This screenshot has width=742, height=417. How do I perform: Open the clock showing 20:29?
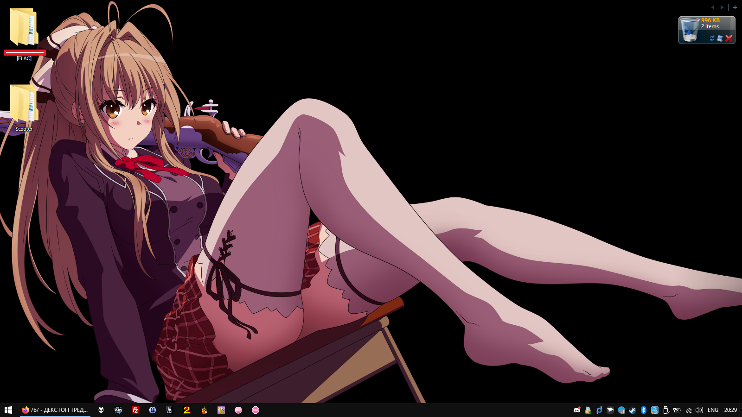point(730,410)
